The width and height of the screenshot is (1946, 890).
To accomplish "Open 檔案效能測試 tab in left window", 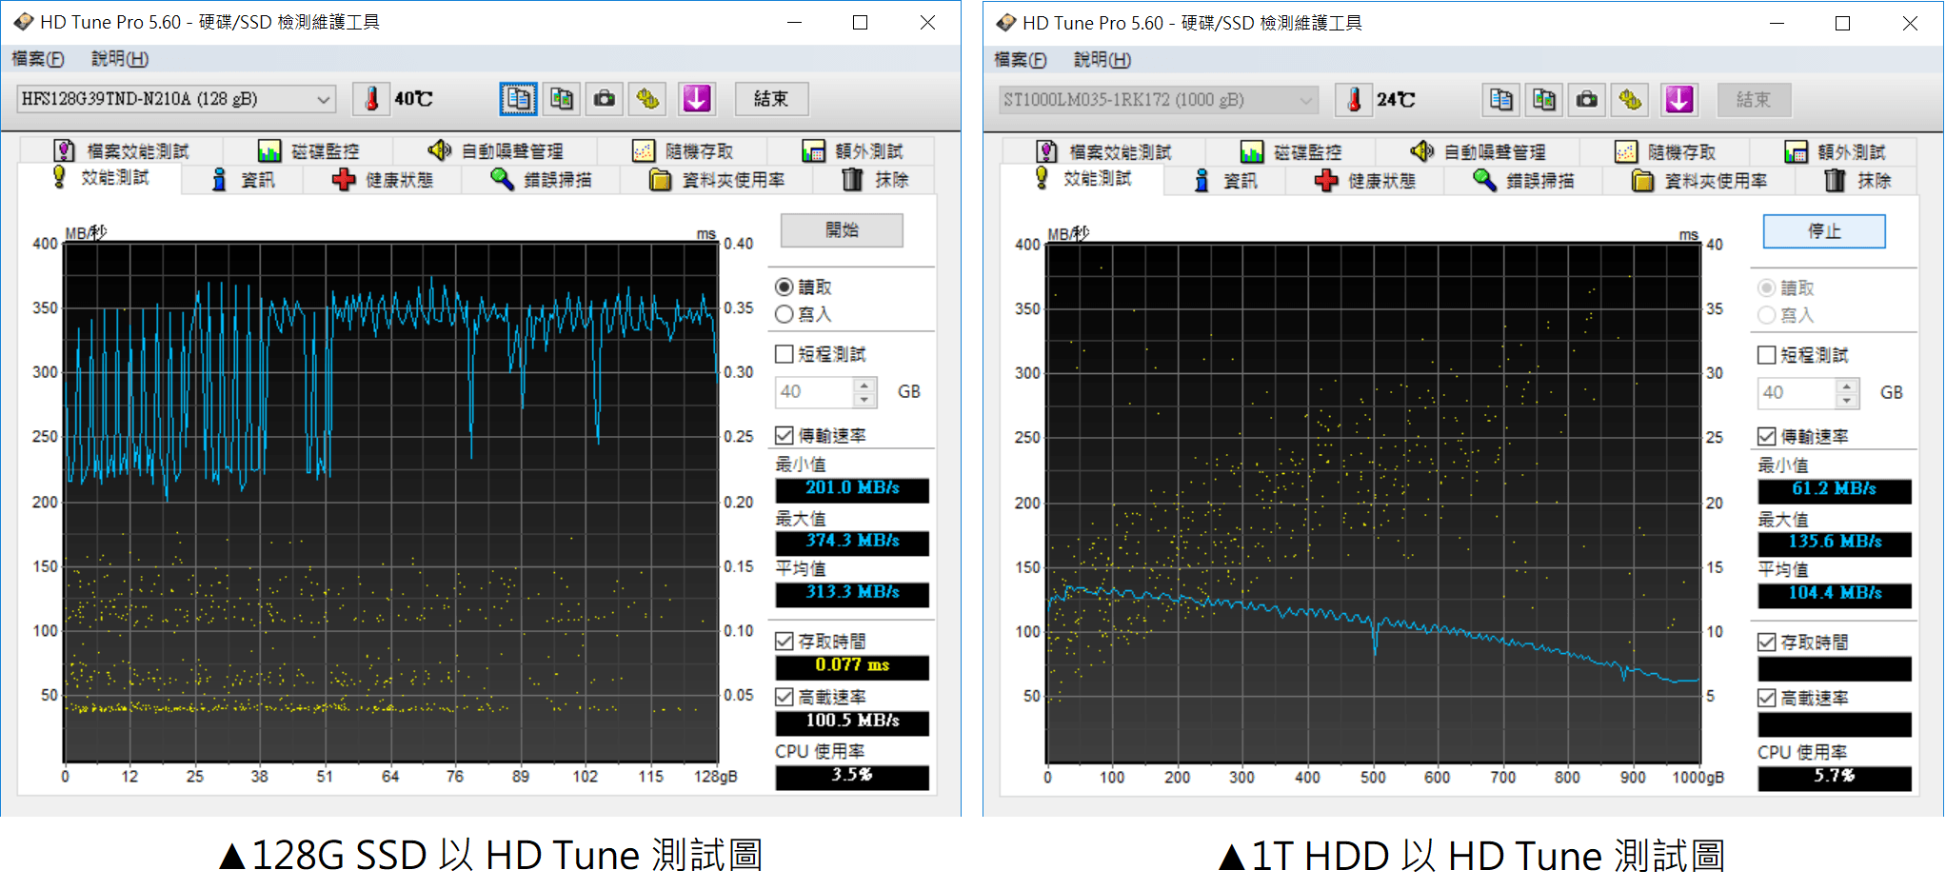I will (x=122, y=151).
